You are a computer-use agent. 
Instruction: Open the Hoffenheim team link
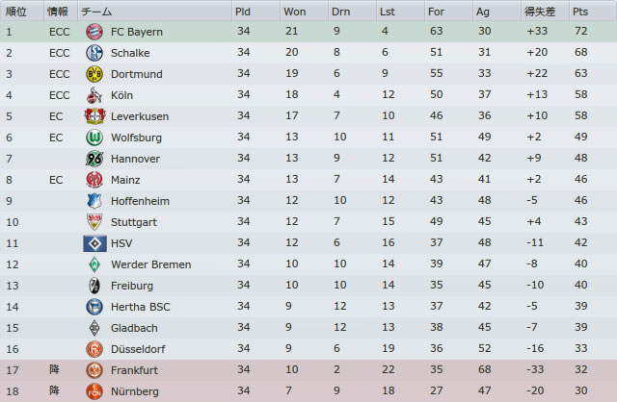[x=140, y=201]
